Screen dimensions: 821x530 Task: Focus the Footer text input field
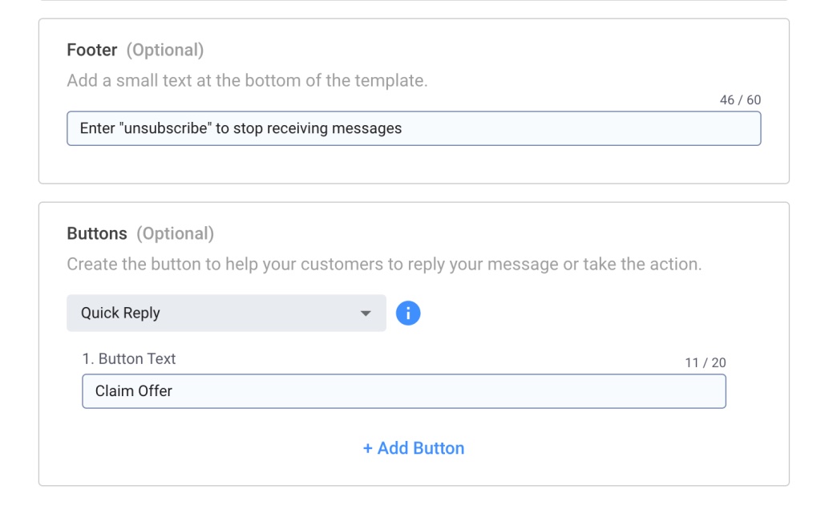point(561,128)
